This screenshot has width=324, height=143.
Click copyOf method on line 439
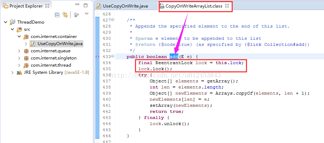click(x=244, y=93)
